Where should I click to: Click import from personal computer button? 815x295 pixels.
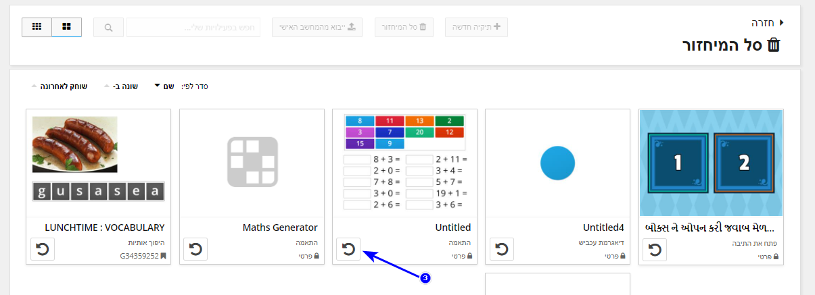[317, 28]
